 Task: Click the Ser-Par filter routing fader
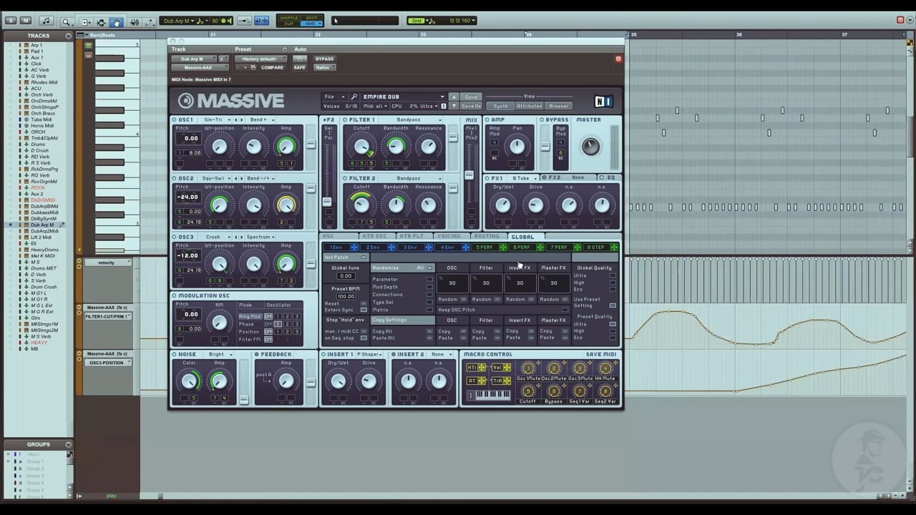pyautogui.click(x=328, y=202)
